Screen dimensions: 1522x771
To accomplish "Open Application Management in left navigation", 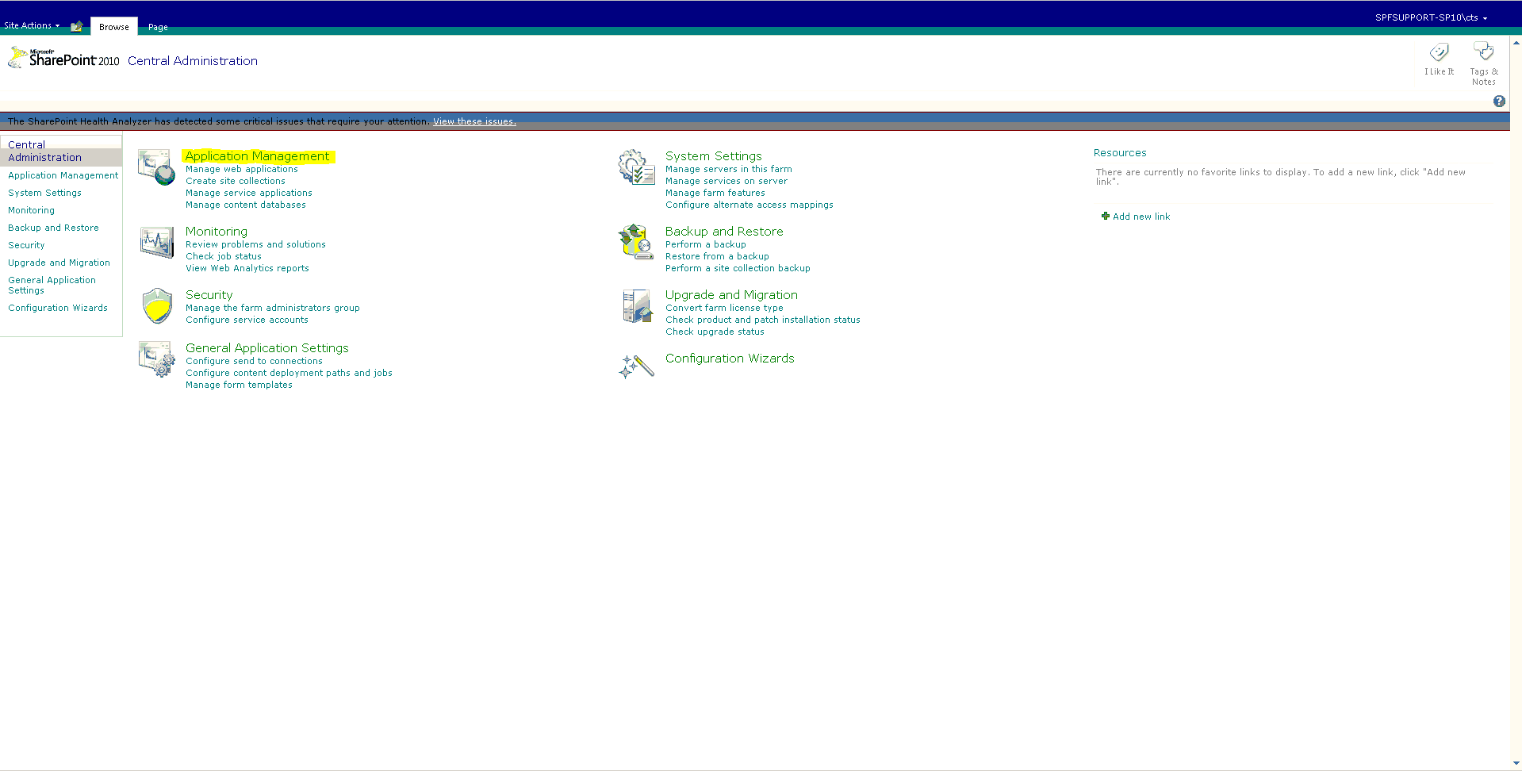I will 63,175.
